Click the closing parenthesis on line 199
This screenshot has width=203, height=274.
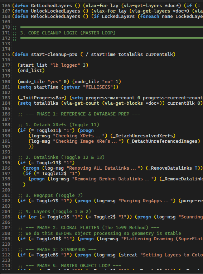click(24, 184)
